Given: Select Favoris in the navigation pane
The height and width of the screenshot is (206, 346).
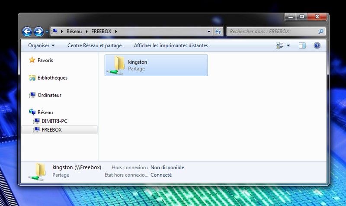Looking at the screenshot, I should pos(45,60).
